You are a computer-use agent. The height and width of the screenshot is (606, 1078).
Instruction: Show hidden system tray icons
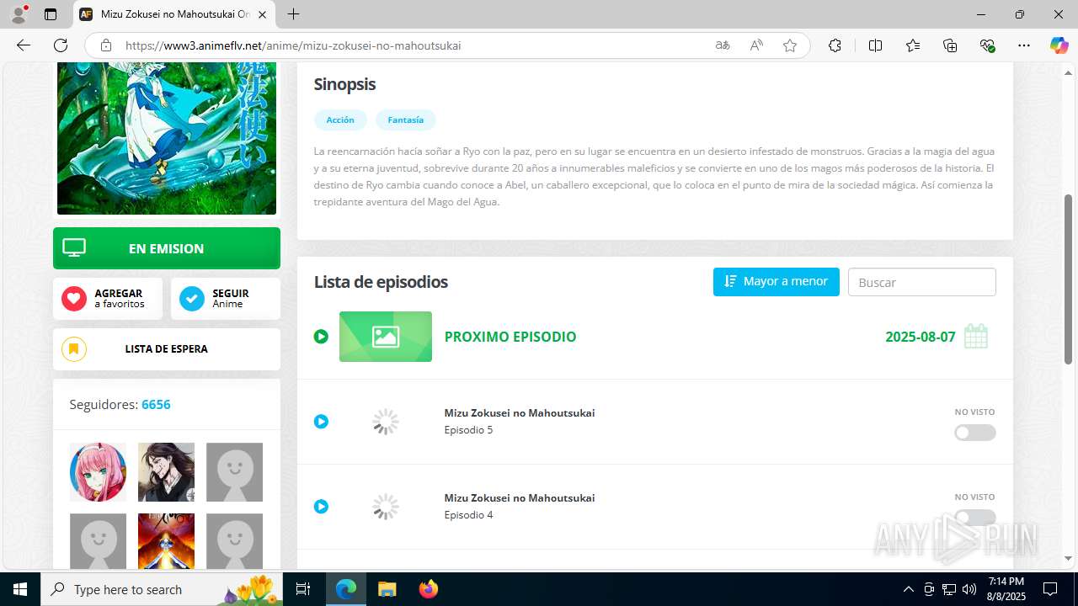click(x=908, y=589)
